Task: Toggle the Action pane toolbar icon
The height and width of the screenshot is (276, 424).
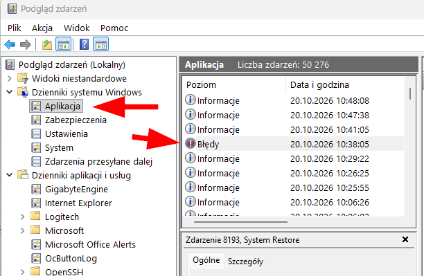Action: pos(101,44)
